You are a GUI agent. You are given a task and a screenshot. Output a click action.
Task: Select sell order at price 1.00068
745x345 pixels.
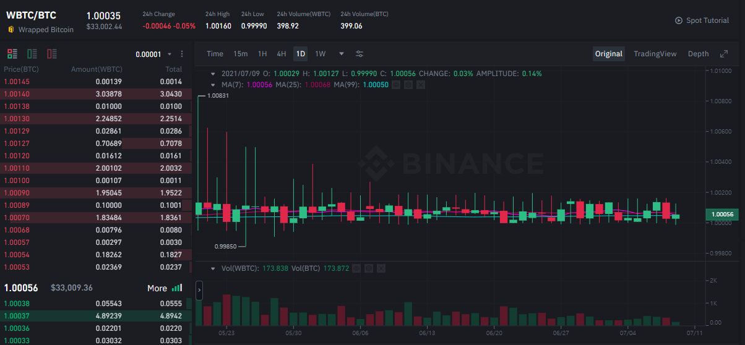96,230
